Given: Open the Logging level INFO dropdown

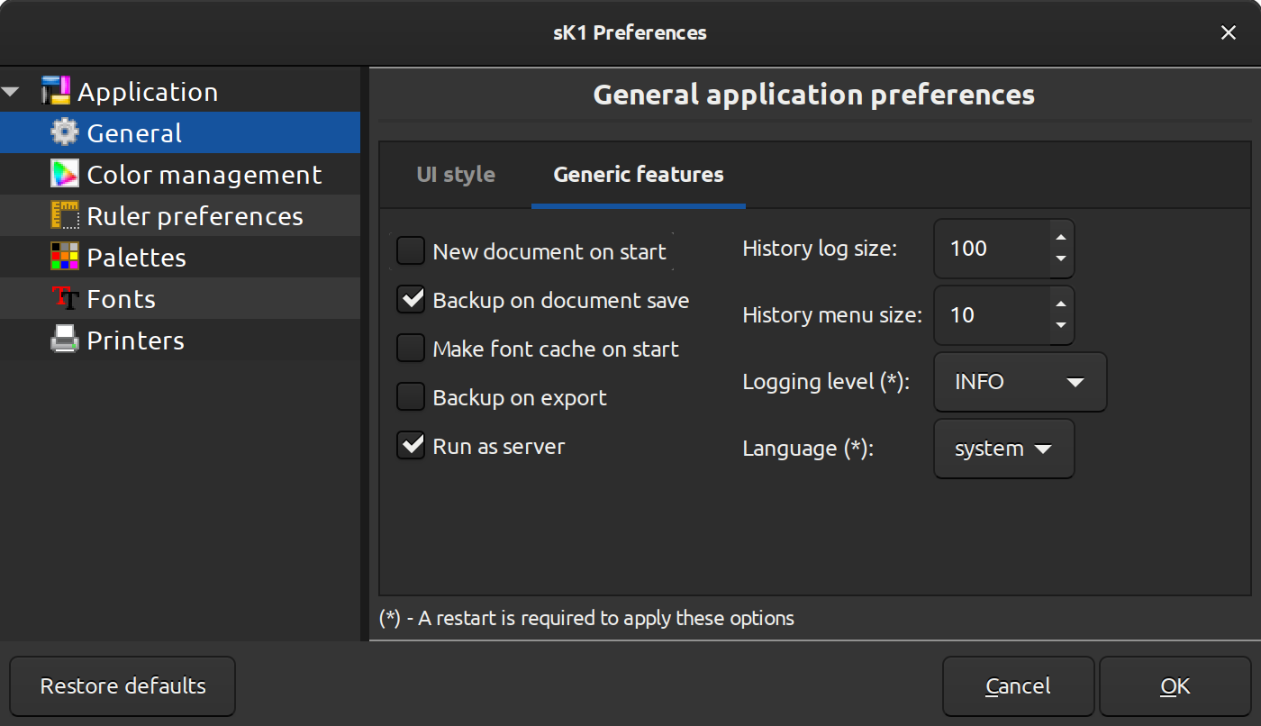Looking at the screenshot, I should (x=1020, y=382).
